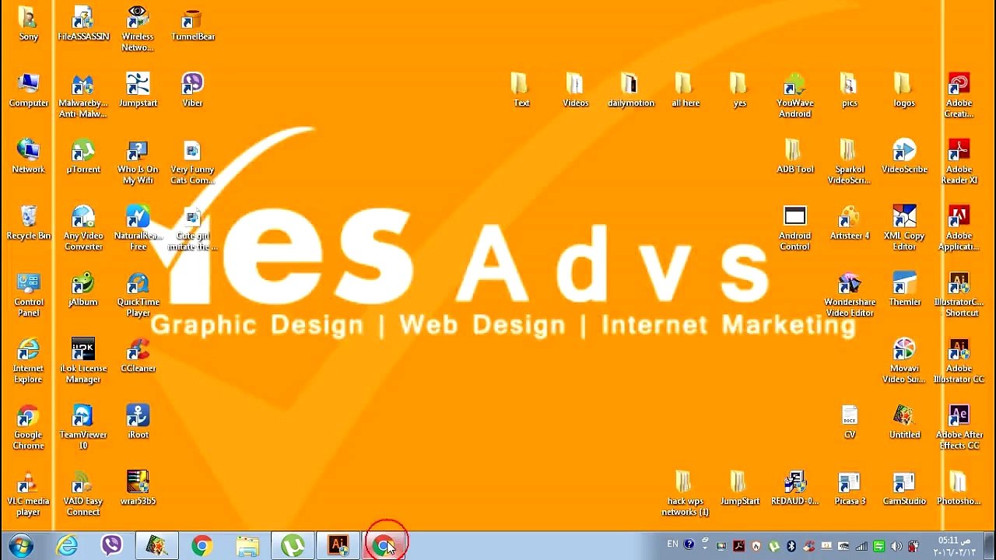Viewport: 996px width, 560px height.
Task: Select the Movavi Video Suite shortcut
Action: click(x=903, y=361)
